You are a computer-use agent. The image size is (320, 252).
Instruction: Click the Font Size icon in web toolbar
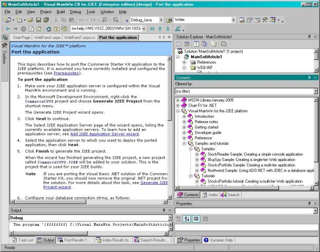[x=178, y=29]
